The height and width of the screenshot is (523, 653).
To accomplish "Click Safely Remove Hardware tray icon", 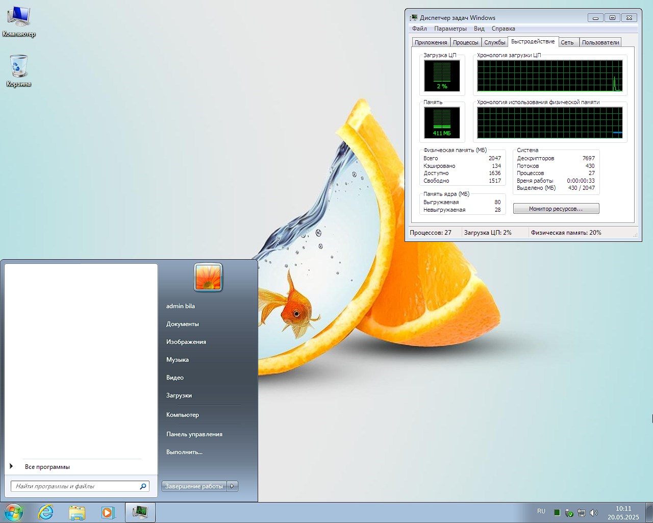I will (569, 512).
